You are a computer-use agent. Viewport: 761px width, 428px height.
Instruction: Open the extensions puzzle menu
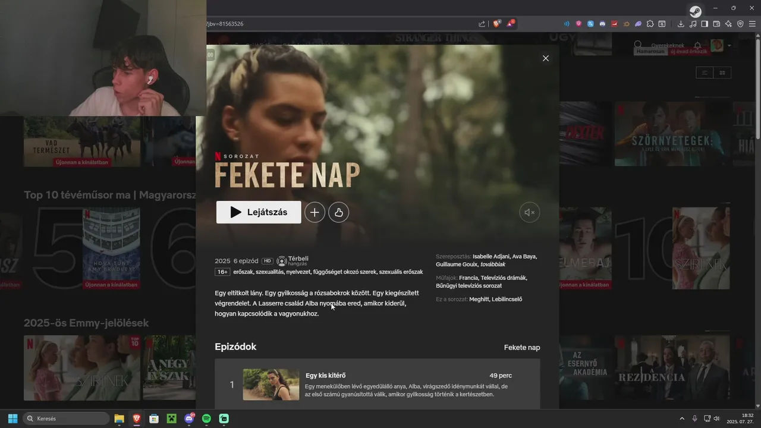pyautogui.click(x=650, y=24)
